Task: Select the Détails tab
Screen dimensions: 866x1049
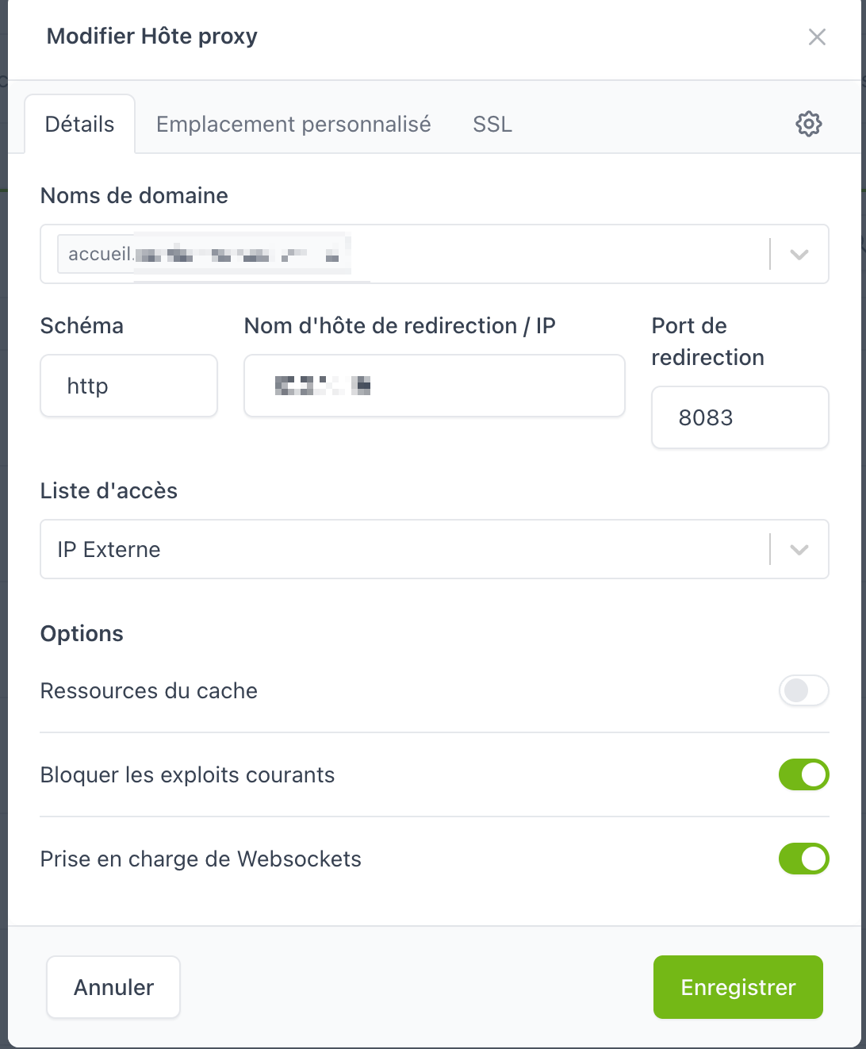Action: pyautogui.click(x=79, y=124)
